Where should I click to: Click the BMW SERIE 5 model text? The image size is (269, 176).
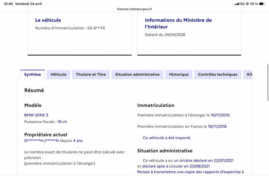pos(36,115)
